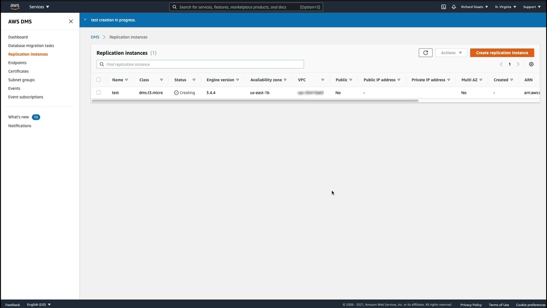Screen dimensions: 547x308
Task: Sort table by Class column arrow
Action: tap(162, 80)
